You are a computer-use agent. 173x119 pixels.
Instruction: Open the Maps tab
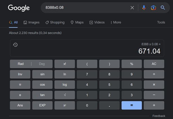(x=77, y=23)
